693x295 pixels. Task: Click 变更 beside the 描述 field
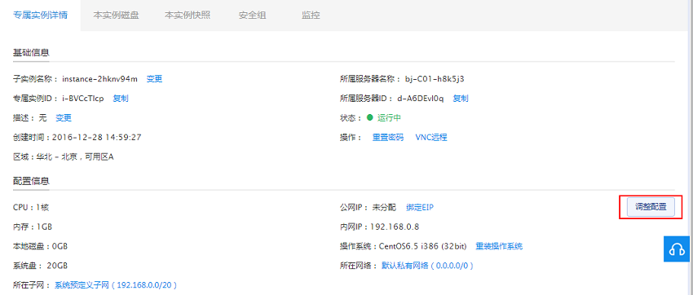(64, 118)
